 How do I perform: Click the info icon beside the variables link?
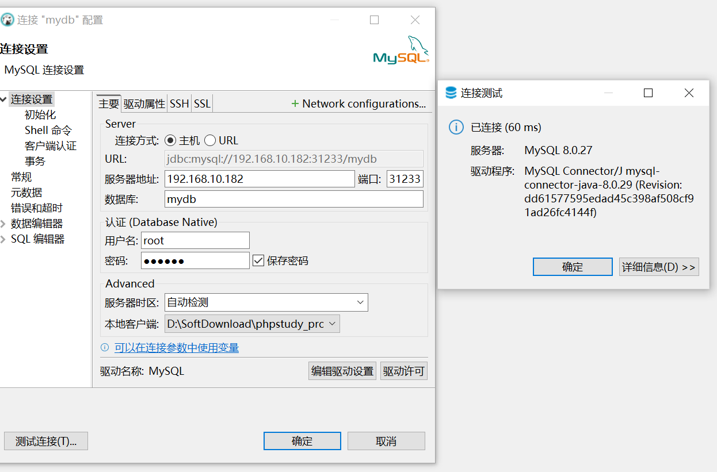105,347
